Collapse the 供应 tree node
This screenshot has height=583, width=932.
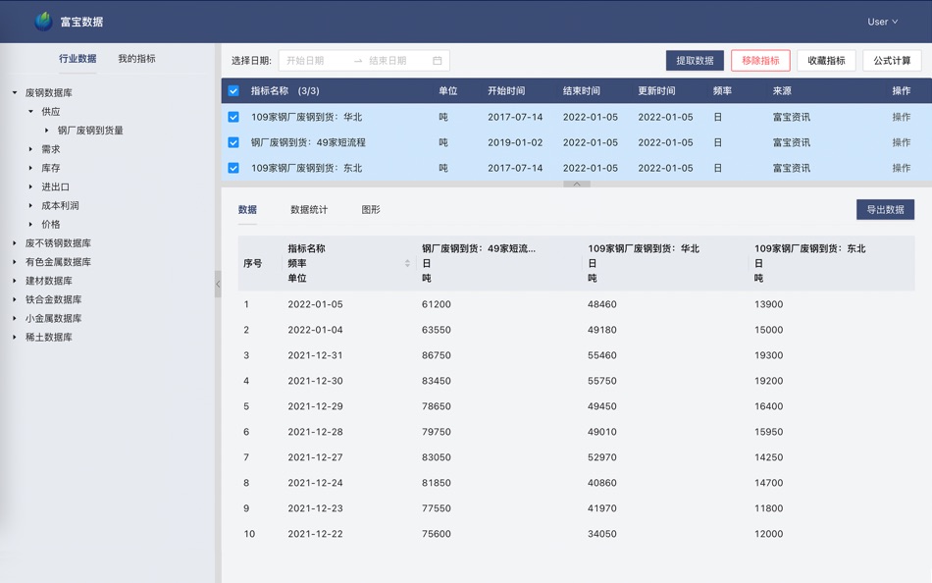31,111
